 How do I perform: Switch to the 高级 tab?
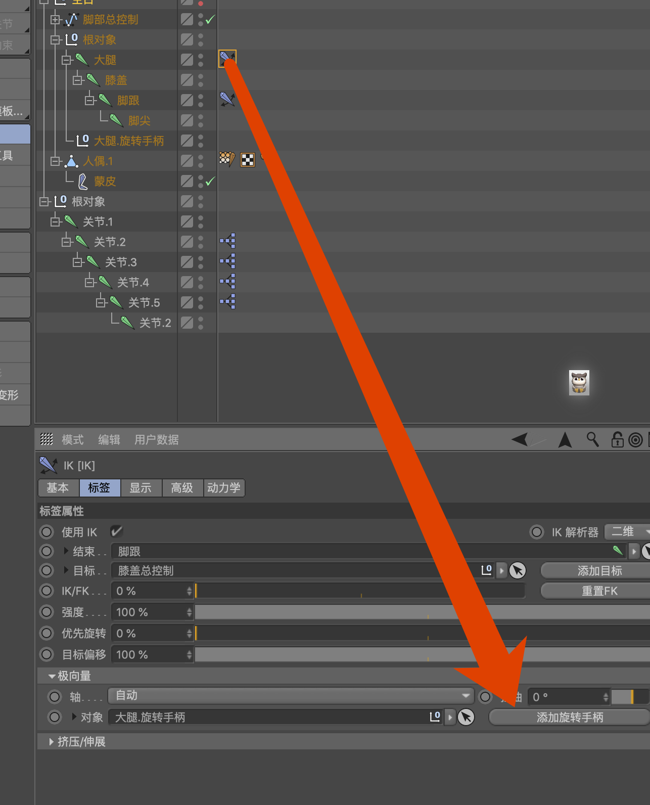[x=182, y=488]
